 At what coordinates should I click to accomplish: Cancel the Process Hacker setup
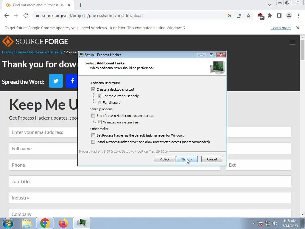[x=212, y=159]
